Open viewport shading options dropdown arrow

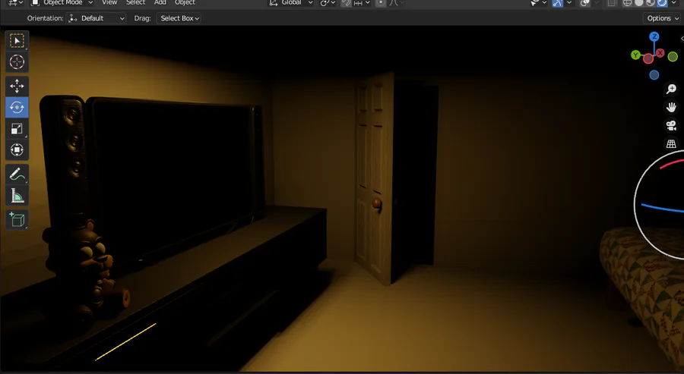tap(673, 3)
